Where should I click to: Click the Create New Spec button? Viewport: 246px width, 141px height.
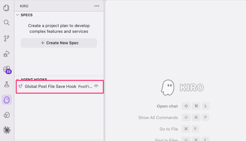[x=59, y=43]
